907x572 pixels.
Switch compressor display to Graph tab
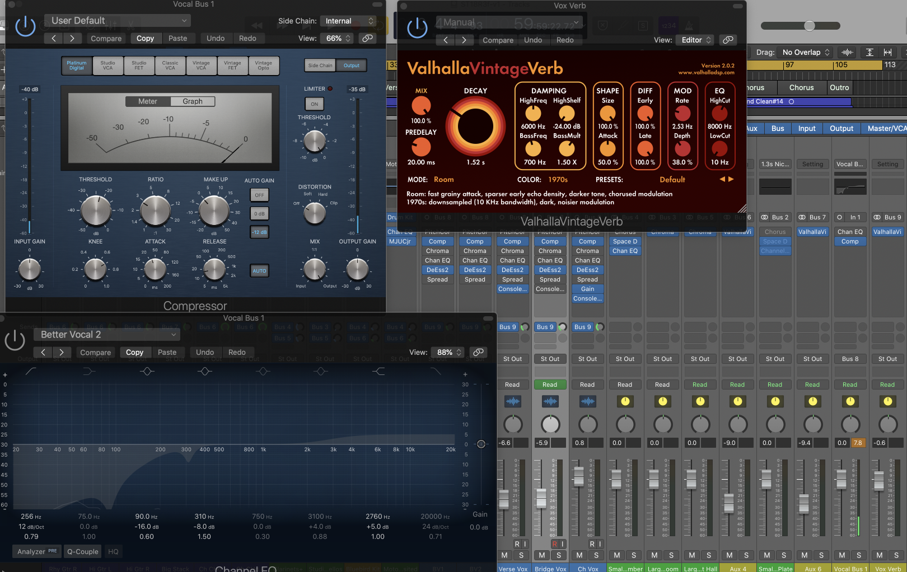click(x=193, y=101)
